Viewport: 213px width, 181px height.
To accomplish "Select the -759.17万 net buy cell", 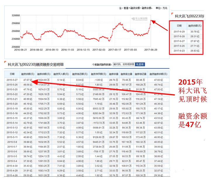I will (x=99, y=151).
